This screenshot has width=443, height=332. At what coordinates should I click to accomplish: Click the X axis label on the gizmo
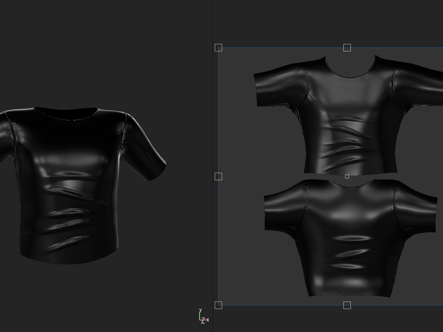pyautogui.click(x=207, y=320)
